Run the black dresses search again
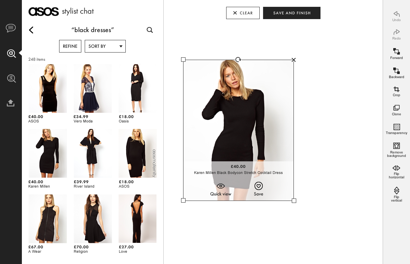 click(150, 30)
